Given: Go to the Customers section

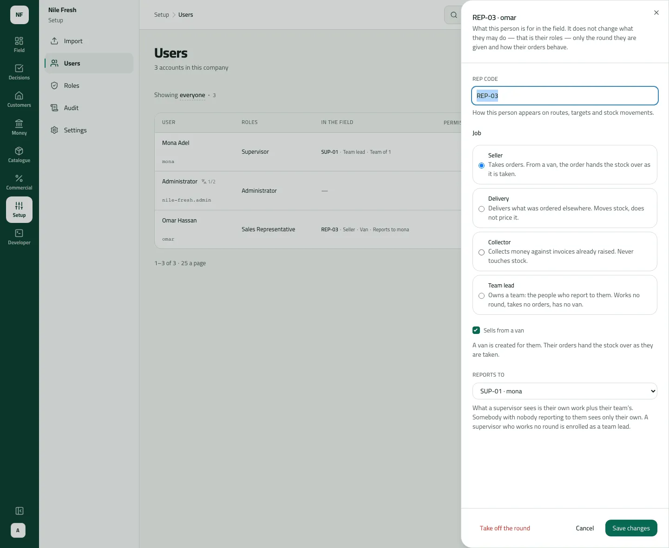Looking at the screenshot, I should pyautogui.click(x=19, y=99).
